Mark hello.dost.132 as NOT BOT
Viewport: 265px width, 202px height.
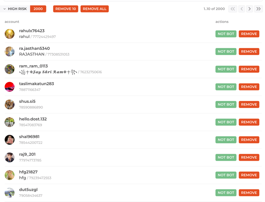[226, 122]
